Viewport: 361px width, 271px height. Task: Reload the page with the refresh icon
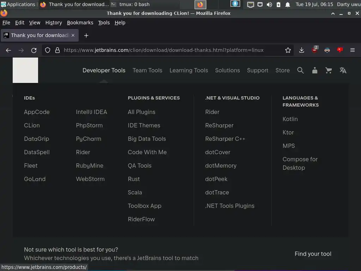coord(34,50)
